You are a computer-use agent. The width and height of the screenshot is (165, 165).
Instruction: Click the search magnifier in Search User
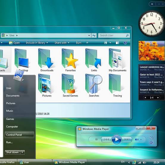[x=127, y=35]
